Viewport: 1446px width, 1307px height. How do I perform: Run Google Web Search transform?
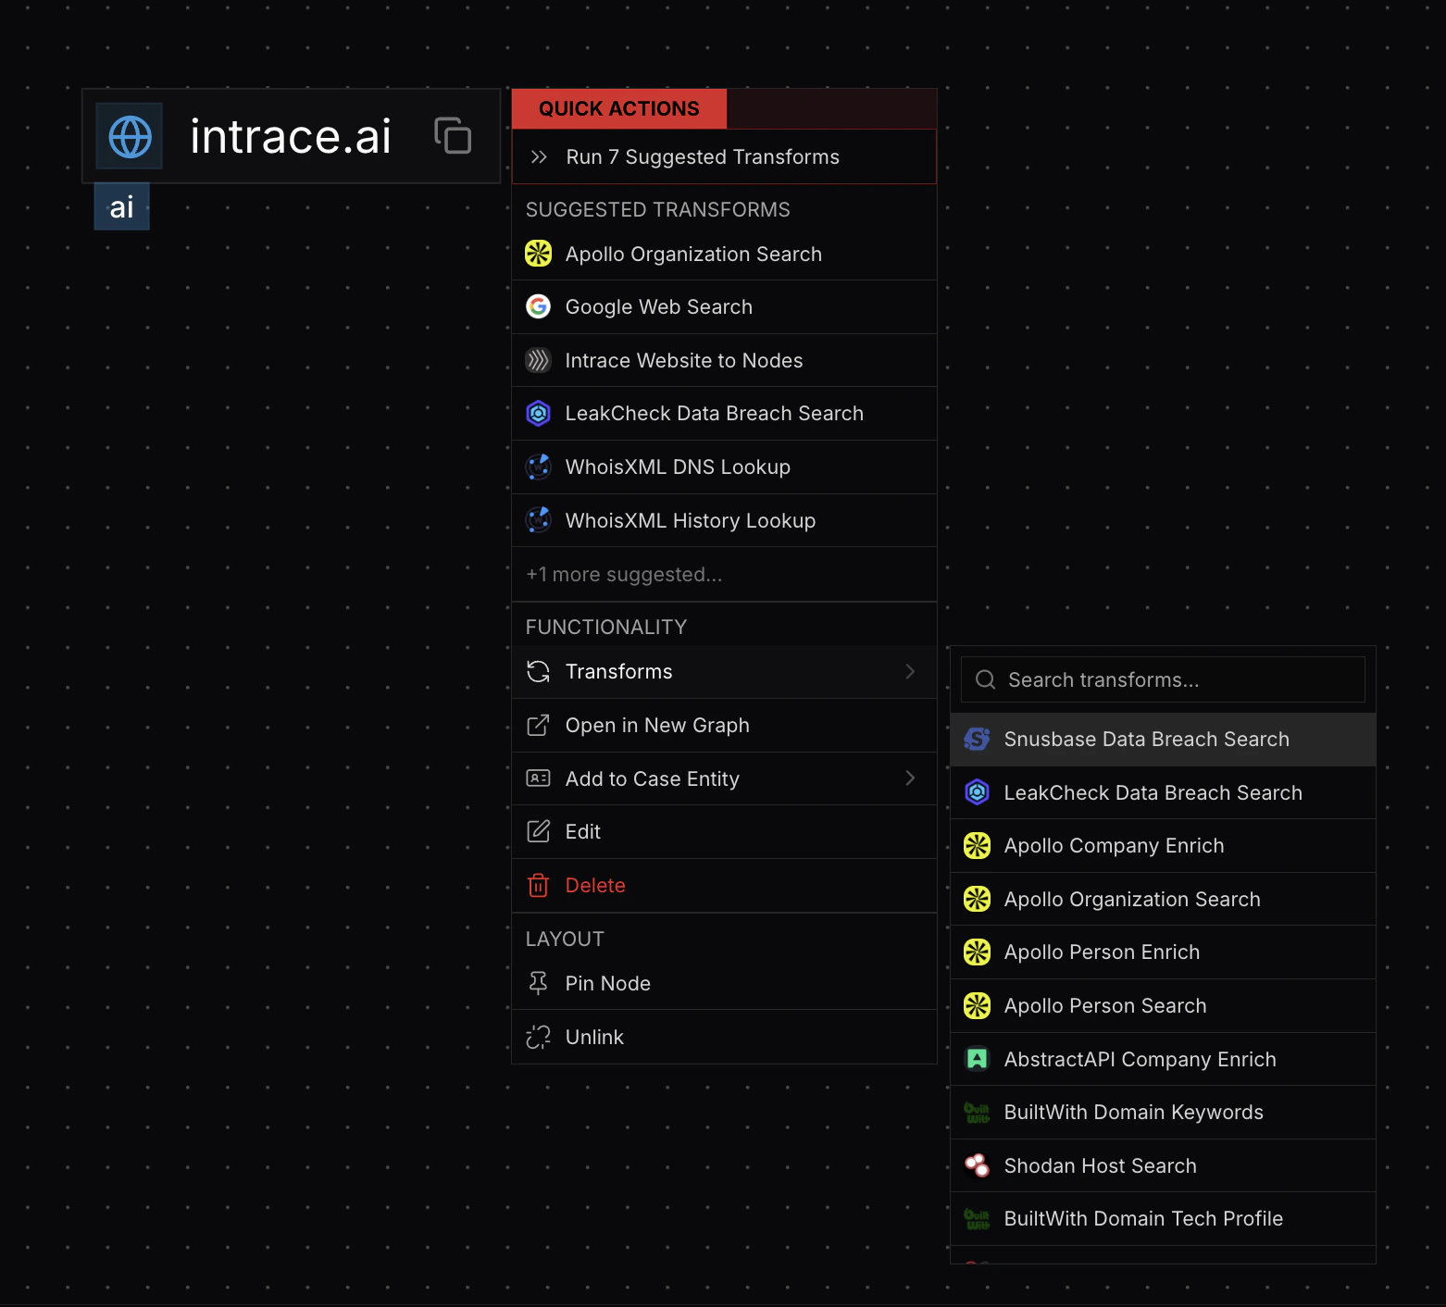point(724,307)
